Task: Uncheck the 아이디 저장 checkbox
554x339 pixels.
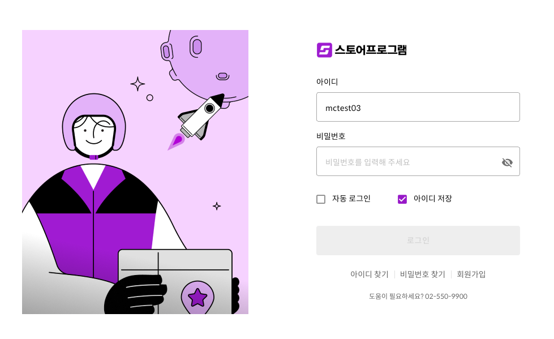Action: pyautogui.click(x=402, y=199)
